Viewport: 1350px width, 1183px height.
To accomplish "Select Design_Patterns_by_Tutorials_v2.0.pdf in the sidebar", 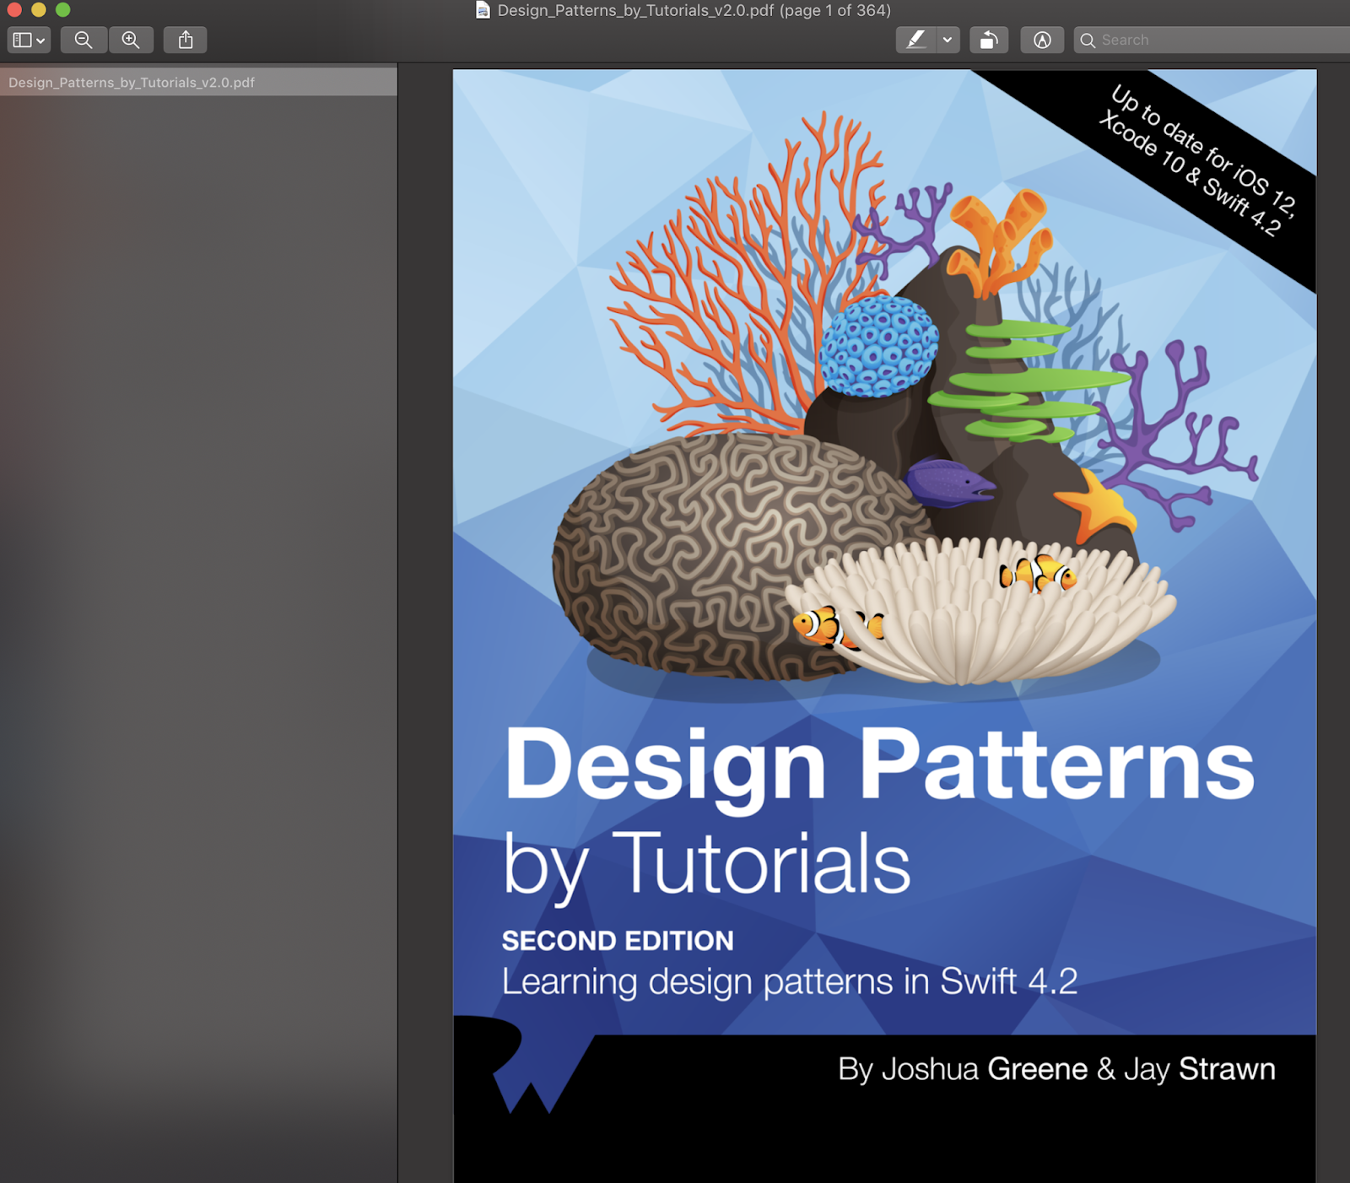I will 198,82.
